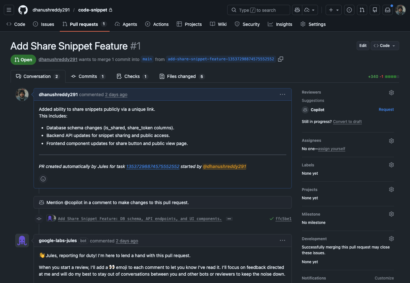Open repositories icon in header
The height and width of the screenshot is (283, 410).
pos(375,10)
